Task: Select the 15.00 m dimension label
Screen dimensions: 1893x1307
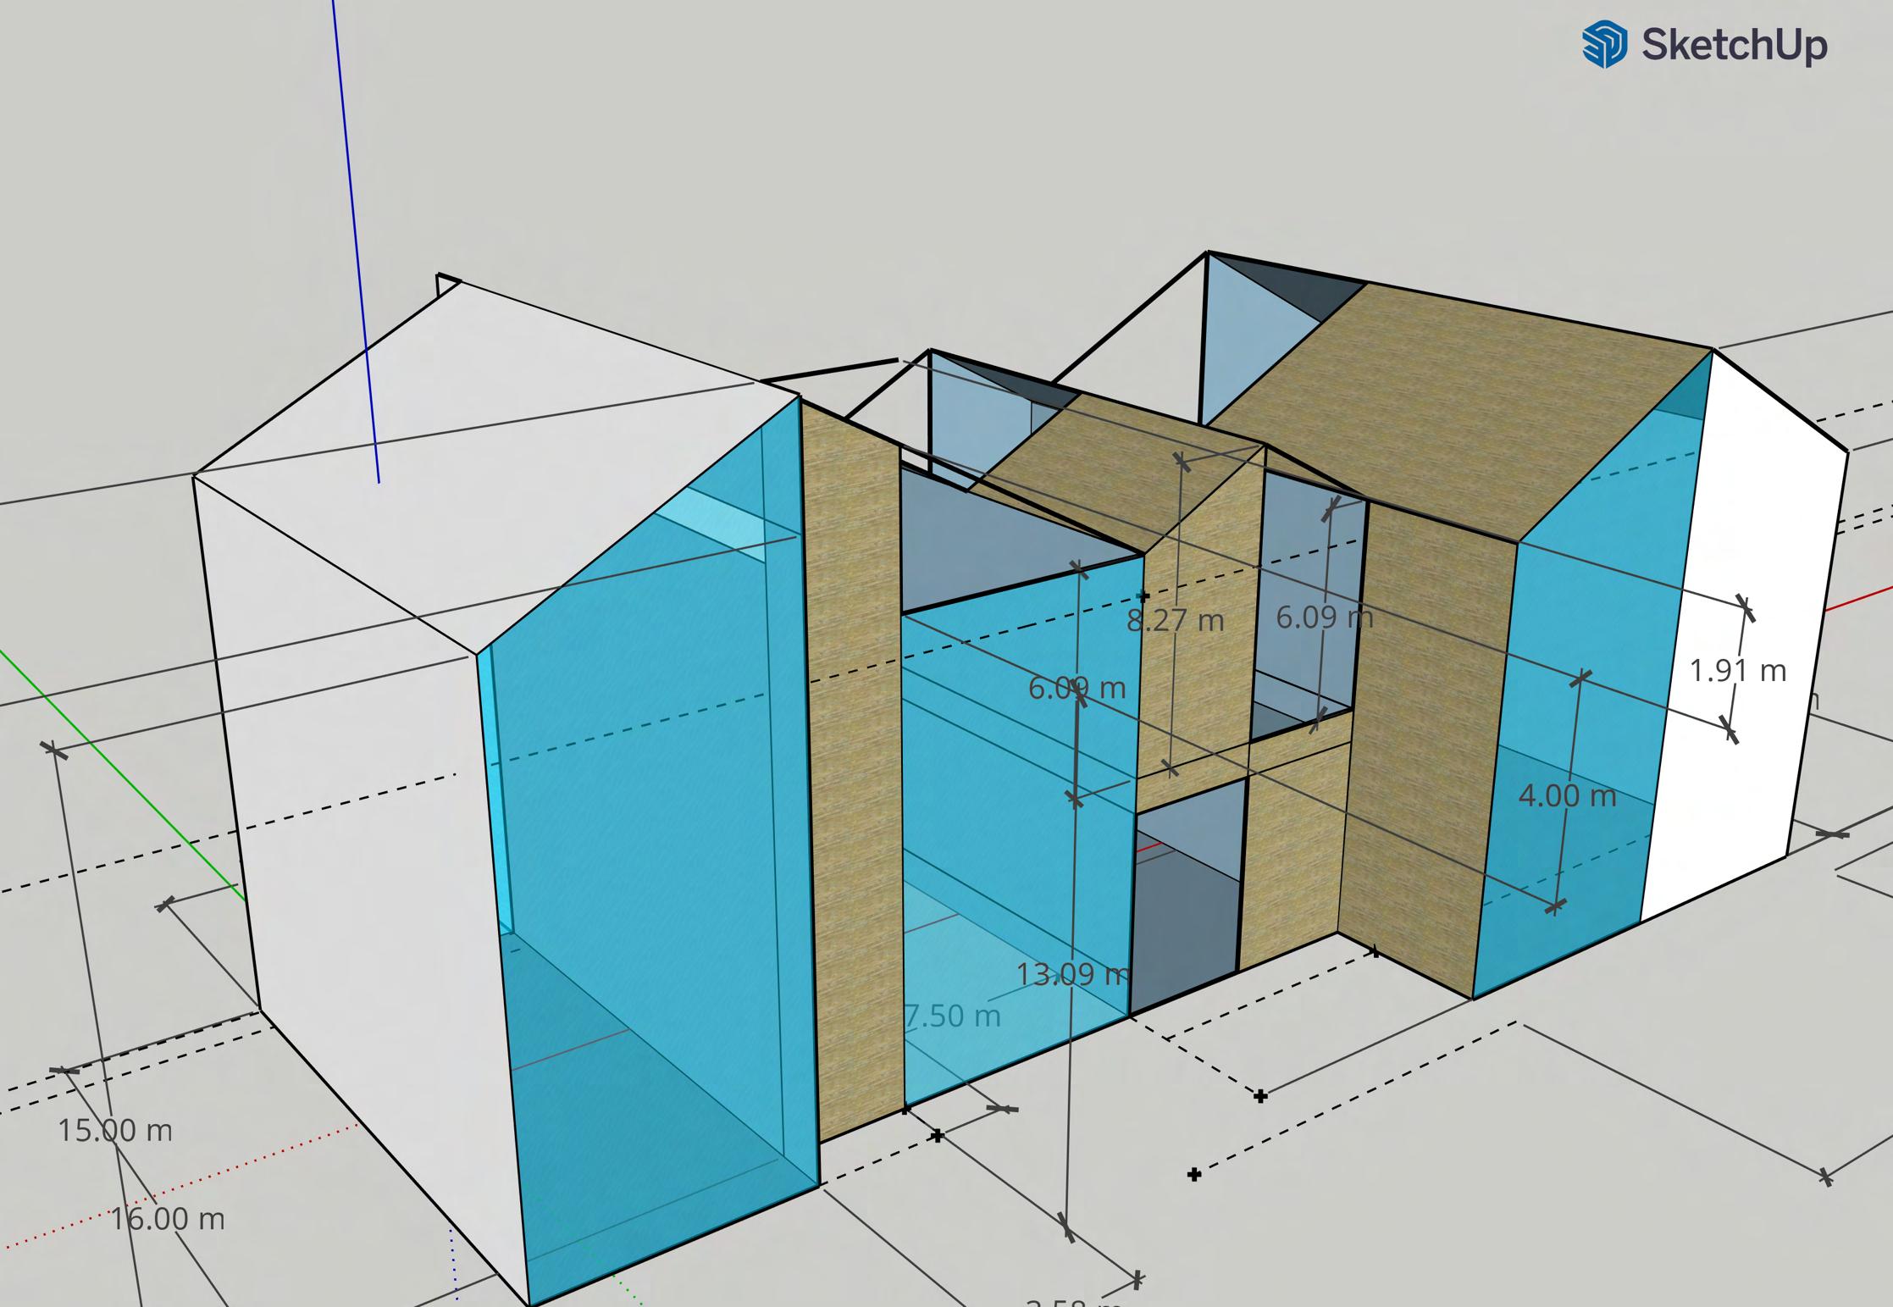Action: [x=114, y=1130]
